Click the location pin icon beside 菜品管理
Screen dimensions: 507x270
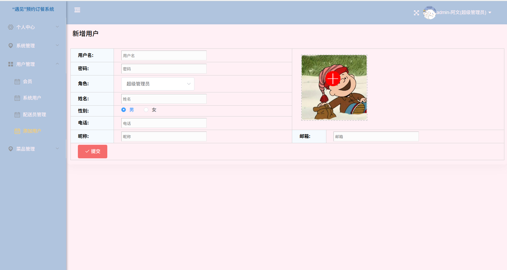pos(11,149)
